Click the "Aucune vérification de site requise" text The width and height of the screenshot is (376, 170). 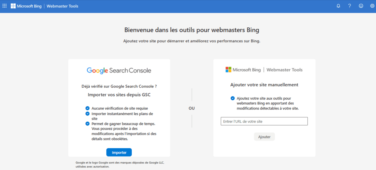pyautogui.click(x=120, y=108)
